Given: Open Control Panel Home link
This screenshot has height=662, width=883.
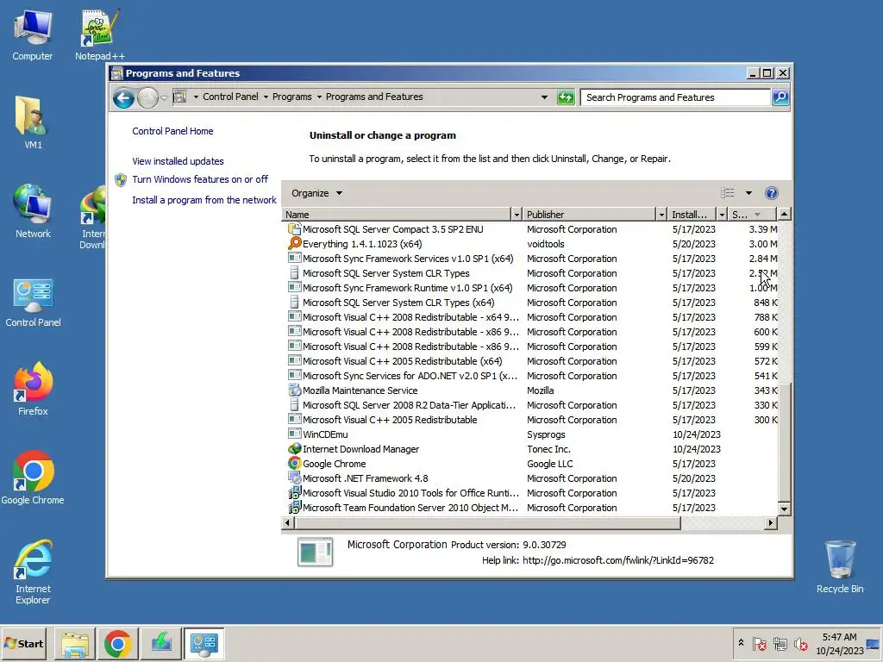Looking at the screenshot, I should 172,131.
